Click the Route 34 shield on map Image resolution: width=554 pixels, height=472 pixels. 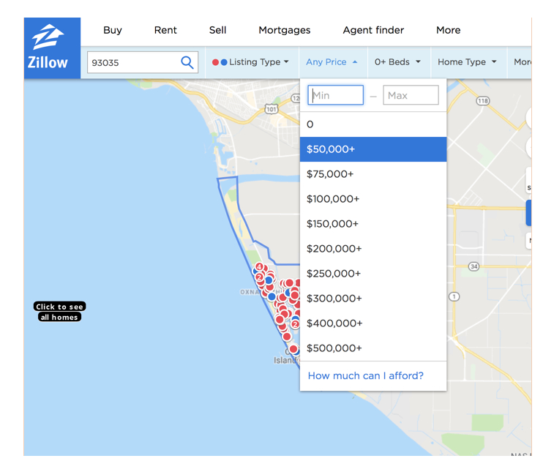coord(473,266)
